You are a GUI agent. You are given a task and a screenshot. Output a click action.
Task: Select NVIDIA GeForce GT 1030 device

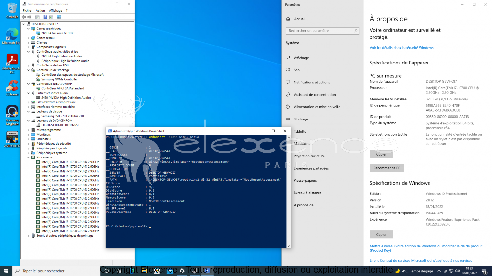pyautogui.click(x=58, y=33)
